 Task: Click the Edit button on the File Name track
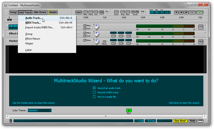200,27
